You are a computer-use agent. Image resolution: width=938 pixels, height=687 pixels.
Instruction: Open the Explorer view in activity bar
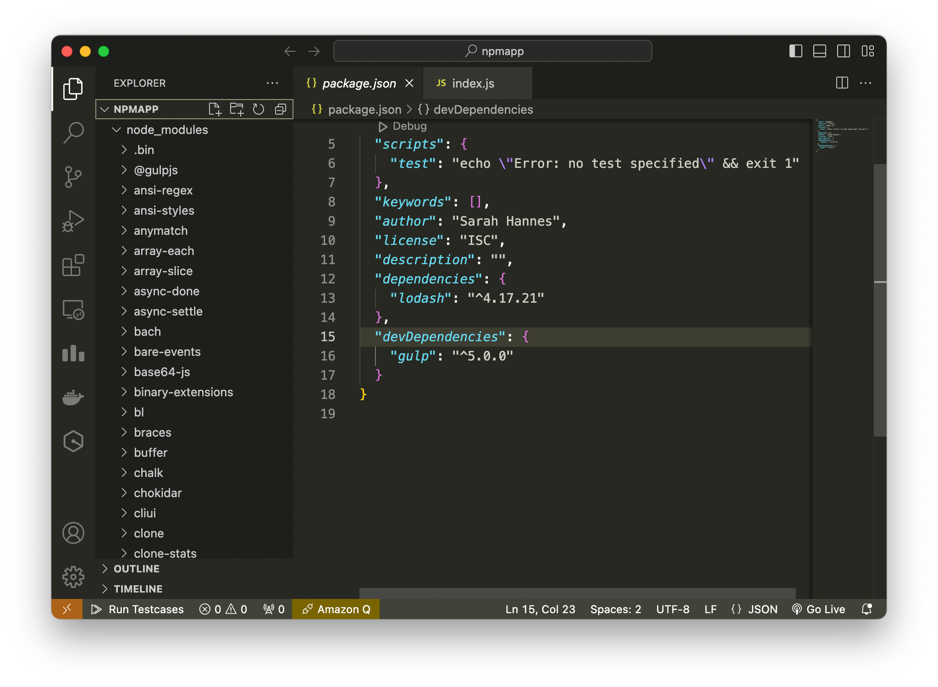tap(73, 89)
